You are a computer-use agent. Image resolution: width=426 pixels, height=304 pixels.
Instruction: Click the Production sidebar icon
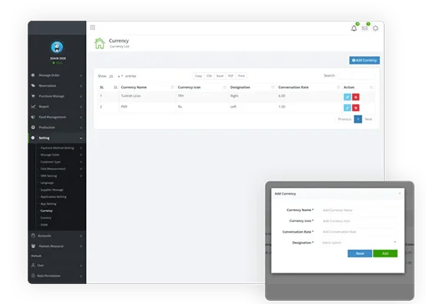tap(33, 127)
